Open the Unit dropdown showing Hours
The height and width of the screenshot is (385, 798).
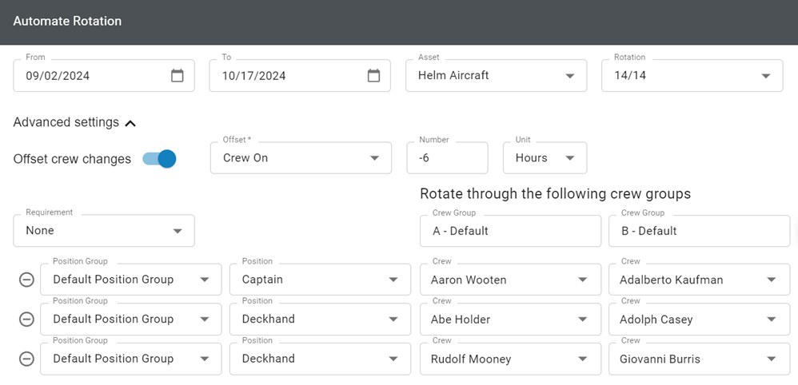coord(545,158)
